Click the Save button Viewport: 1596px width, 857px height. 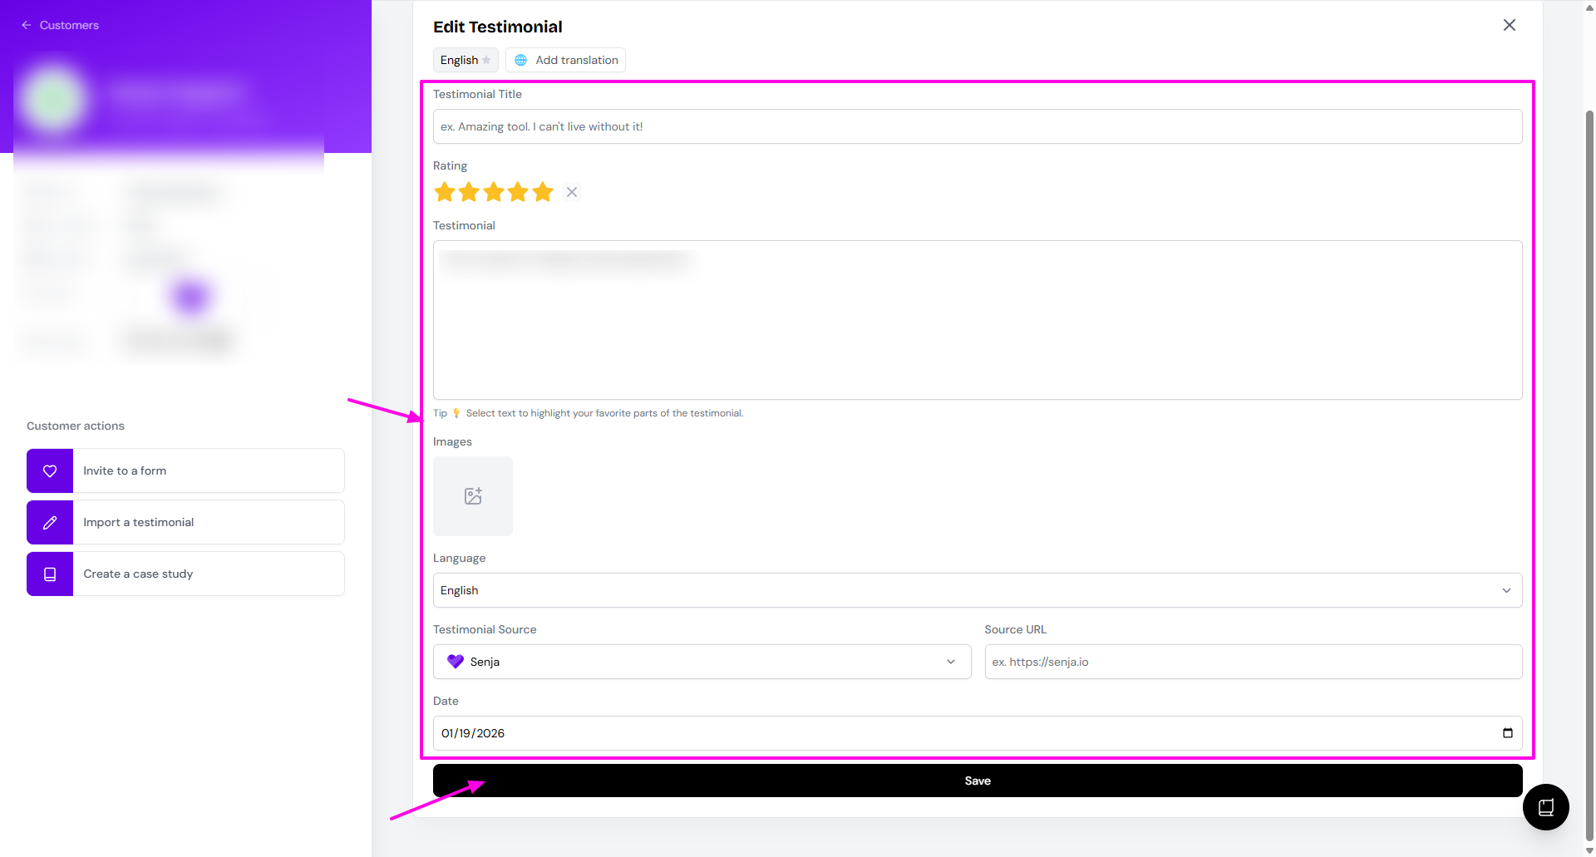pos(977,781)
